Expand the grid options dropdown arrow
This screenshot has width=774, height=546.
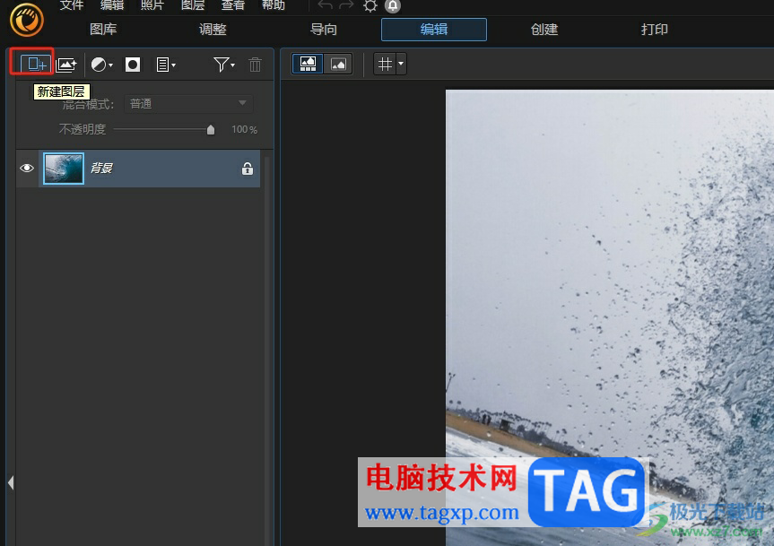pyautogui.click(x=401, y=65)
